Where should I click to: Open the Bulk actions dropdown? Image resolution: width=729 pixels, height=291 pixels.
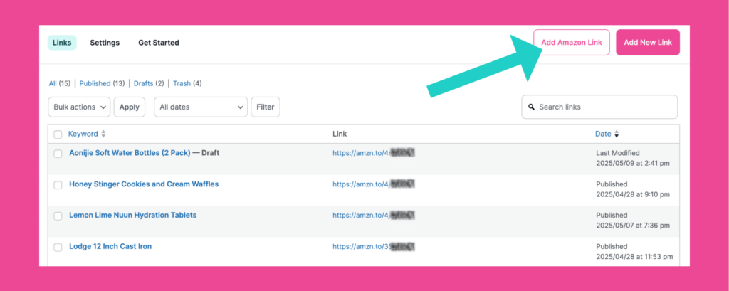pyautogui.click(x=79, y=107)
